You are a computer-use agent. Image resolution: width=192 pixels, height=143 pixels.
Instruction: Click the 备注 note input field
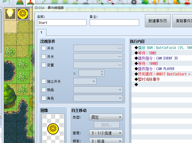click(114, 23)
